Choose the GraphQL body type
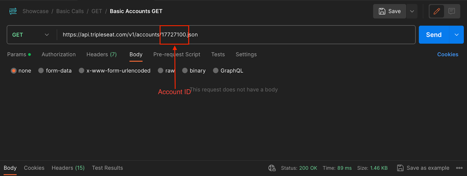The height and width of the screenshot is (176, 467). coord(228,71)
